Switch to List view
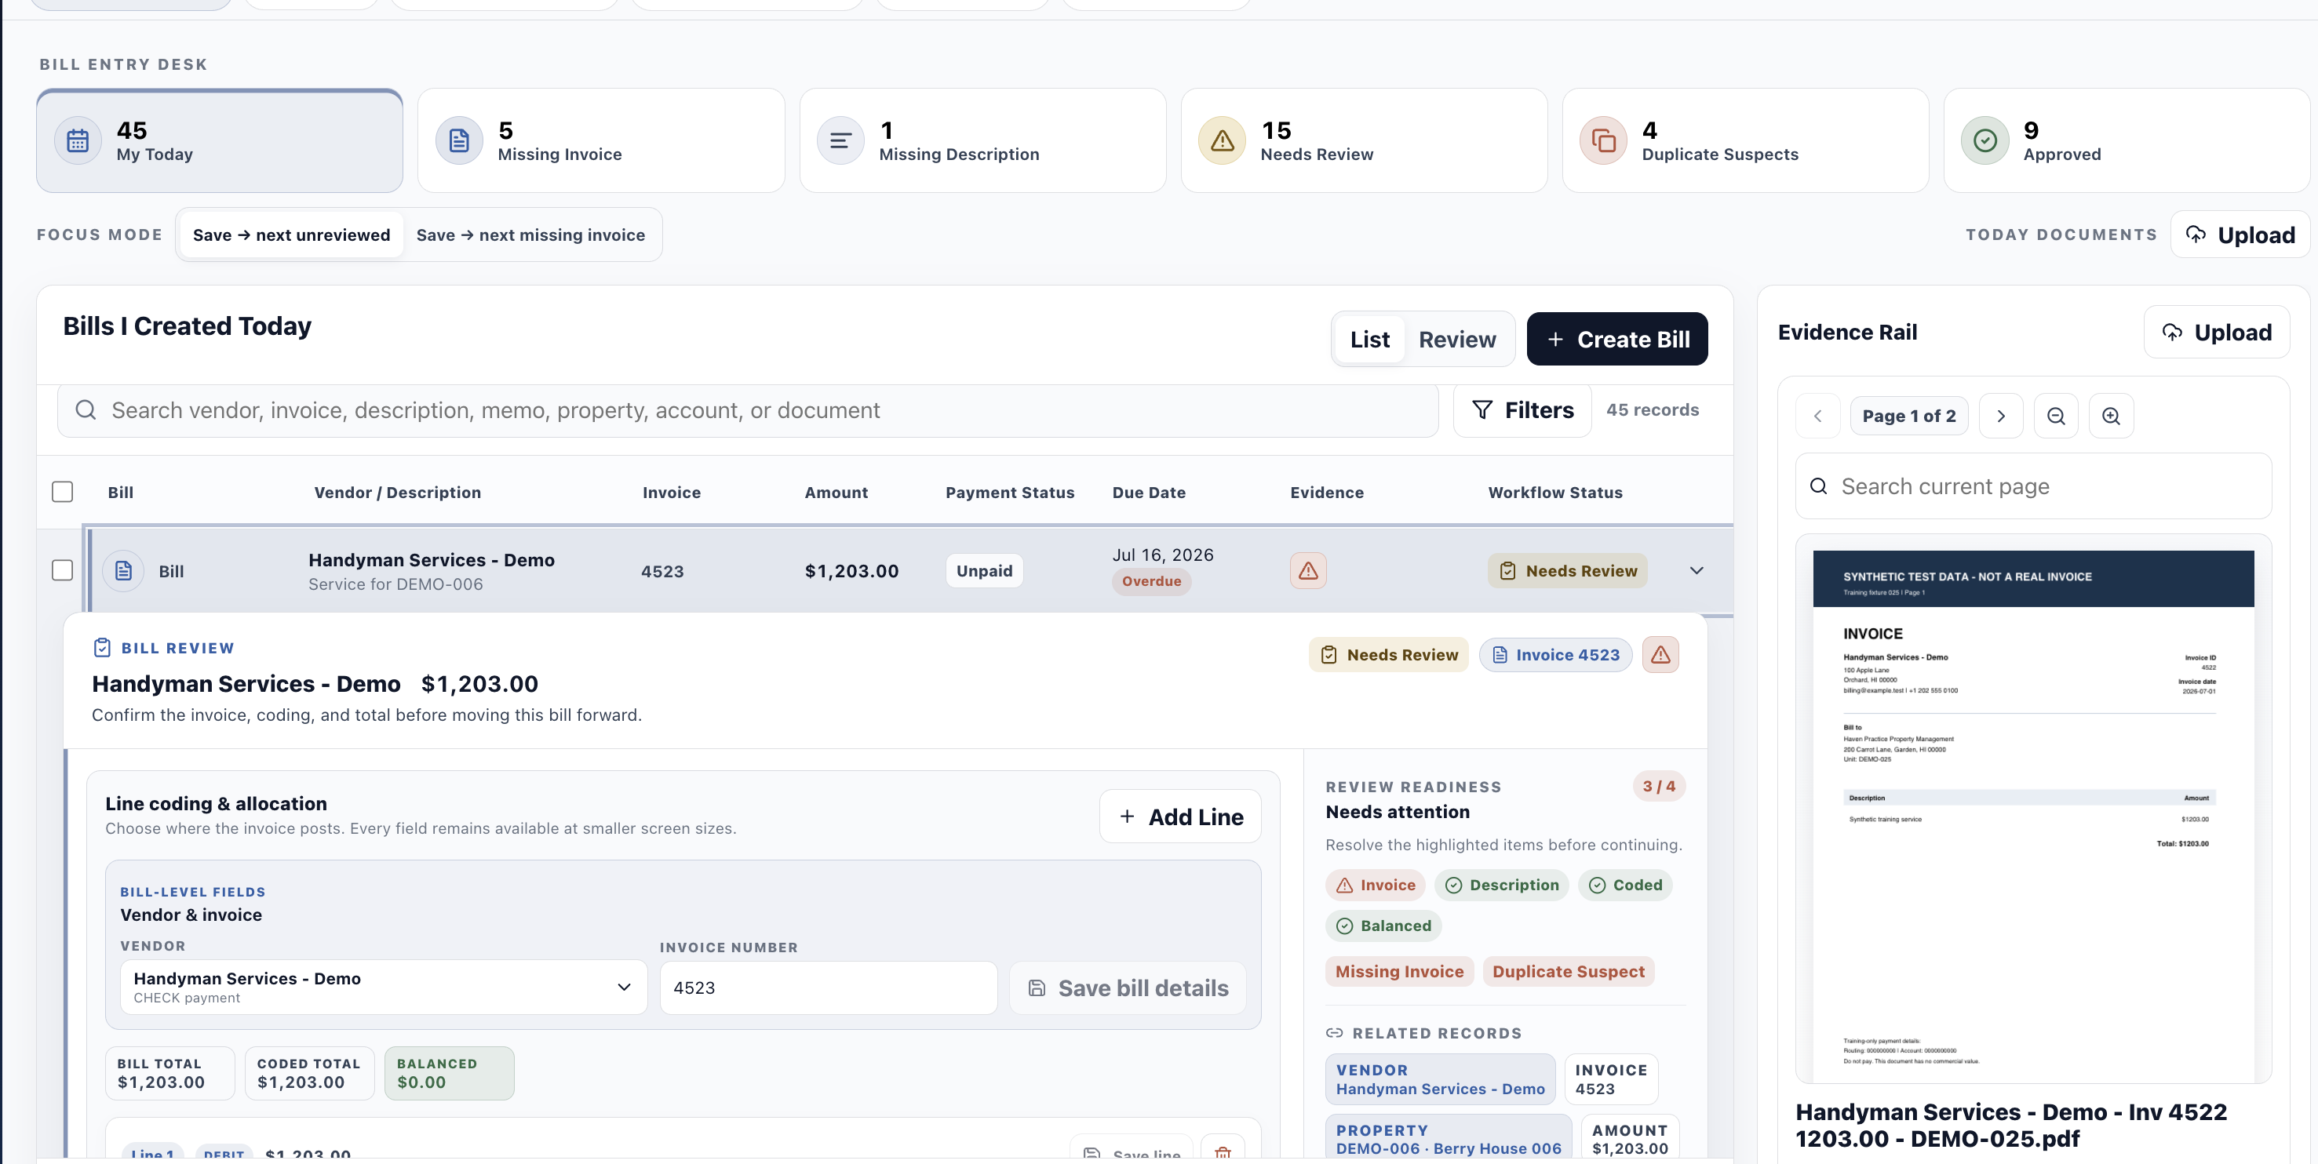2318x1164 pixels. [x=1369, y=339]
